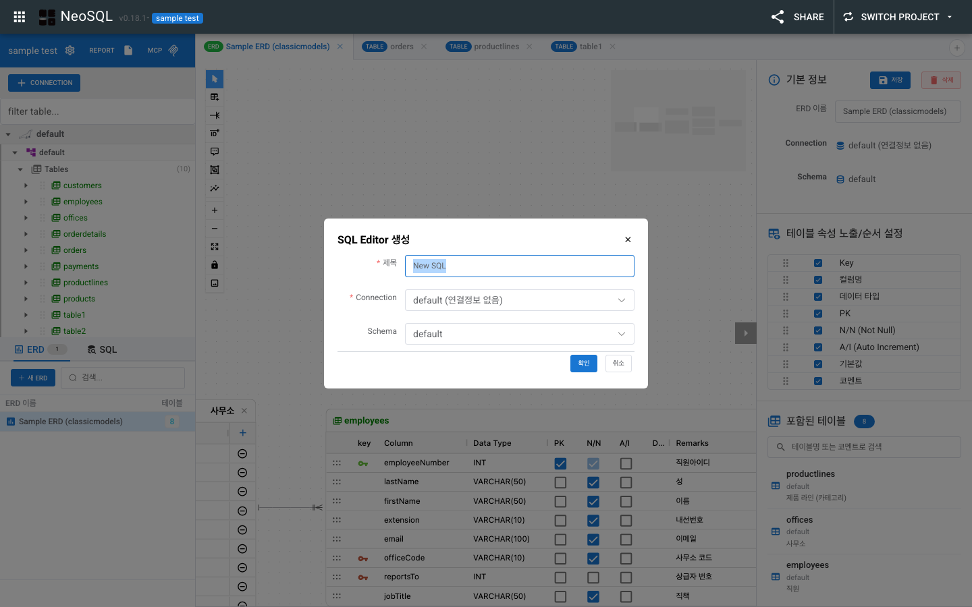The height and width of the screenshot is (607, 972).
Task: Disable the 코멘트 visibility checkbox
Action: click(818, 380)
